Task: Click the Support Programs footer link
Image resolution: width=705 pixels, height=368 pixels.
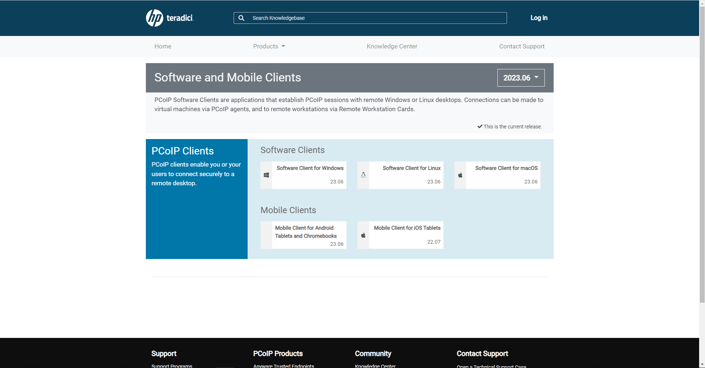Action: click(172, 366)
